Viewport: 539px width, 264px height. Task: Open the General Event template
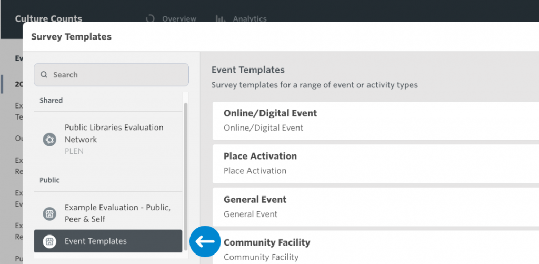[x=376, y=207]
